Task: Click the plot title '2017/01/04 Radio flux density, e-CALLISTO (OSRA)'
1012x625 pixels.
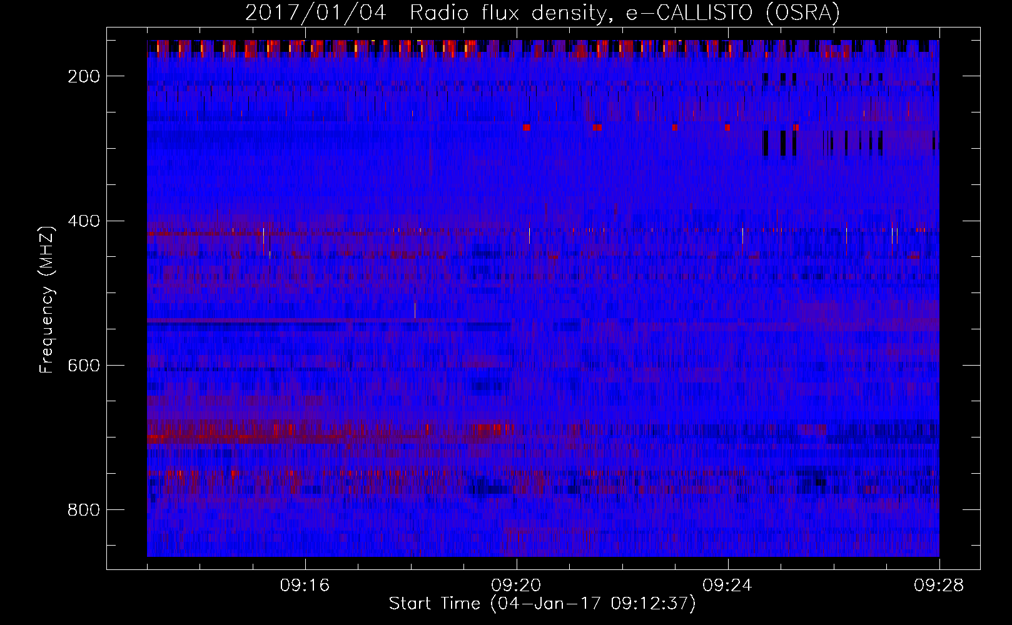Action: point(542,12)
